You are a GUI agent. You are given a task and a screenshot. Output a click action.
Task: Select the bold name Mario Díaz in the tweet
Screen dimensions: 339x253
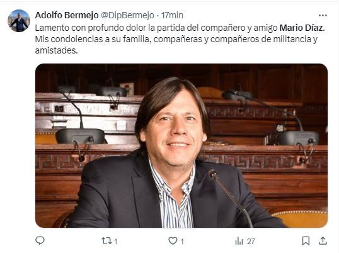(302, 28)
